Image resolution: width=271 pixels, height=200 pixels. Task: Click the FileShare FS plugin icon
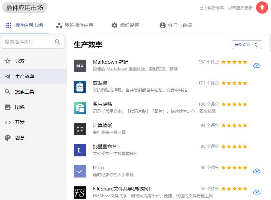click(x=80, y=193)
